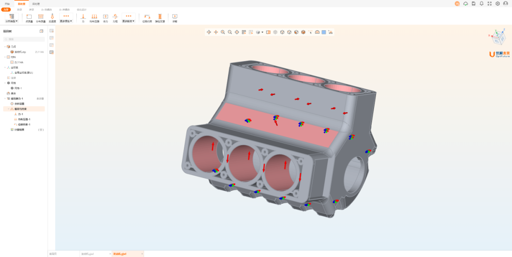
Task: Click the measure protractor icon
Action: point(317,32)
